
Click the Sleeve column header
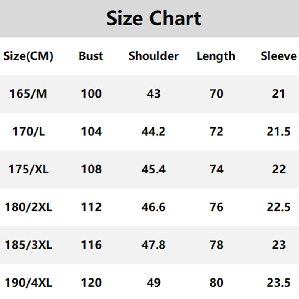(278, 56)
